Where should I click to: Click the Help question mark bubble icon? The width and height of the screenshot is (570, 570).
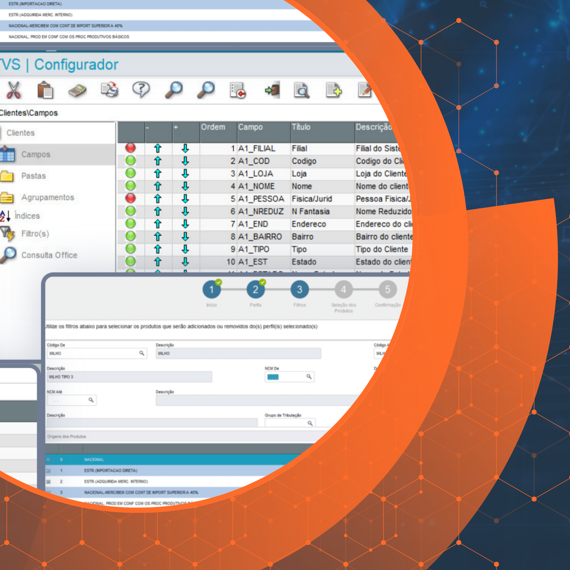pos(141,90)
